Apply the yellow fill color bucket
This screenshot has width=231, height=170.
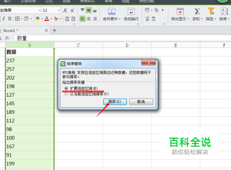click(x=37, y=19)
